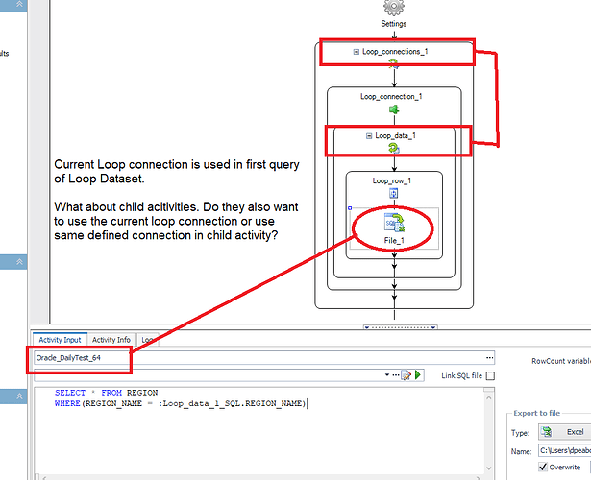Collapse the Loop_connections_1 container

(x=357, y=52)
